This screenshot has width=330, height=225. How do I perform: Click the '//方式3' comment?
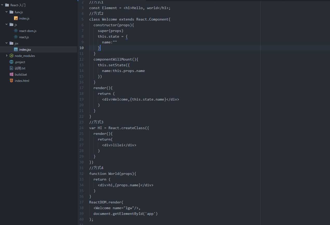pos(96,122)
